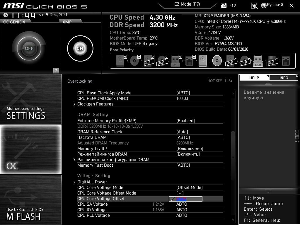
Task: Select the UEFI network boot icon
Action: click(190, 61)
